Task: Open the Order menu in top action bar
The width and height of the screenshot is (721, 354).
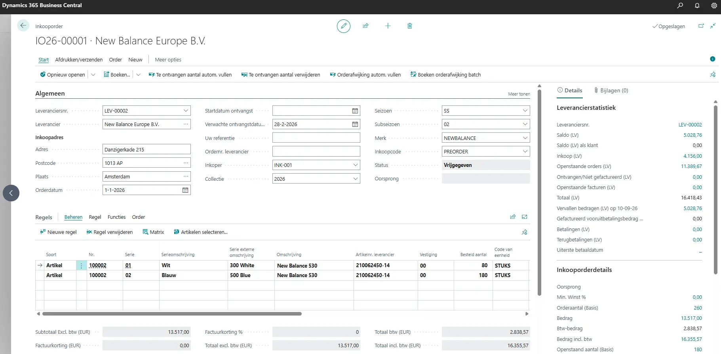Action: pos(115,60)
